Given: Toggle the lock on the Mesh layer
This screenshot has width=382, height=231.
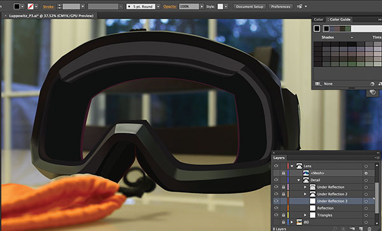Looking at the screenshot, I should pyautogui.click(x=283, y=173).
